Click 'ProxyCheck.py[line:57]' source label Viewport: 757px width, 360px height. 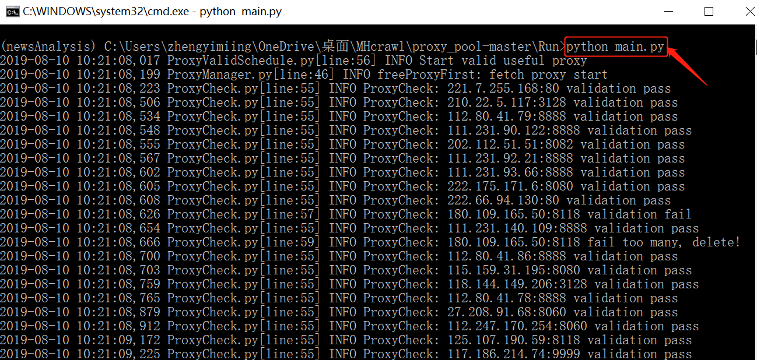click(244, 214)
